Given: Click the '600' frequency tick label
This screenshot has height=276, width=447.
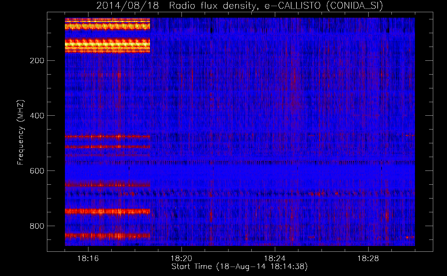Looking at the screenshot, I should coord(37,171).
